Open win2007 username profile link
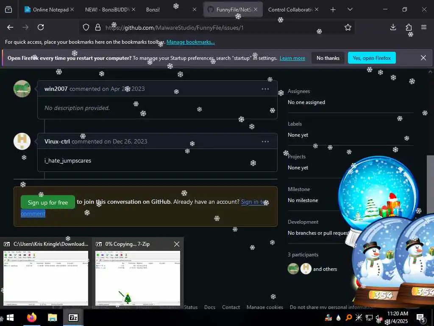Screen dimensions: 434x326 (56, 89)
